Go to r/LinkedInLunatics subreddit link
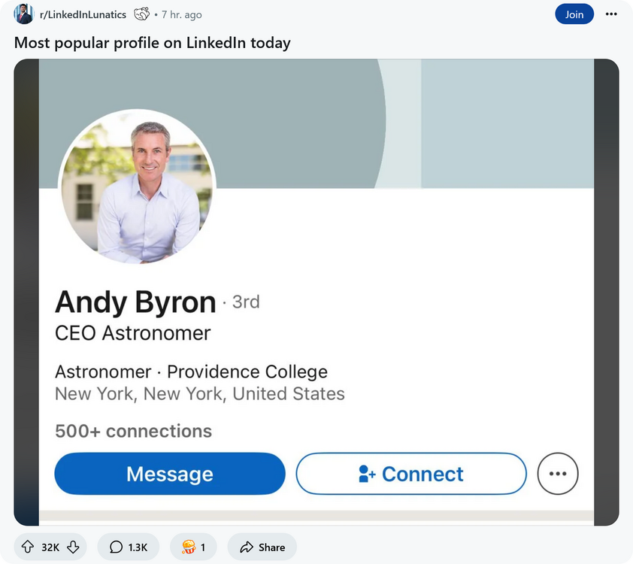The height and width of the screenshot is (564, 633). [x=83, y=15]
